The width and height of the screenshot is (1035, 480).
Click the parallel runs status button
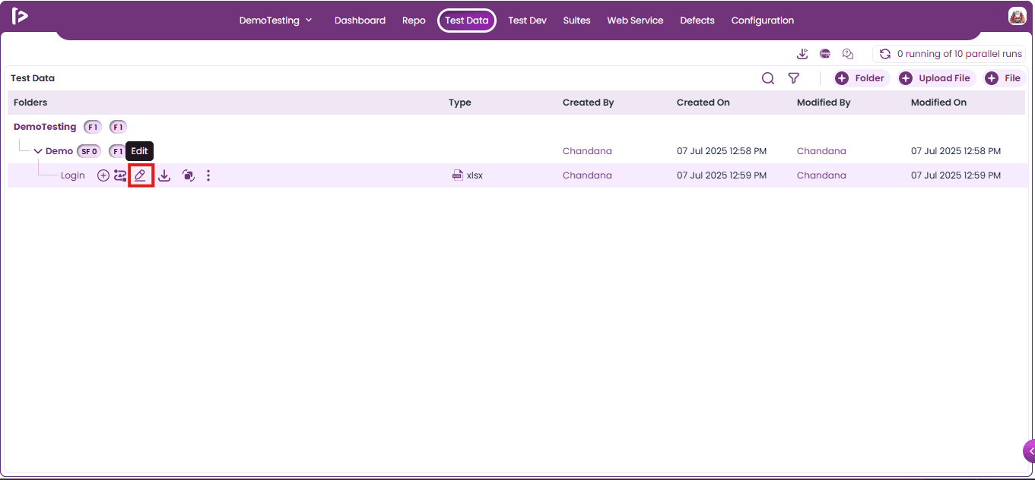tap(949, 54)
